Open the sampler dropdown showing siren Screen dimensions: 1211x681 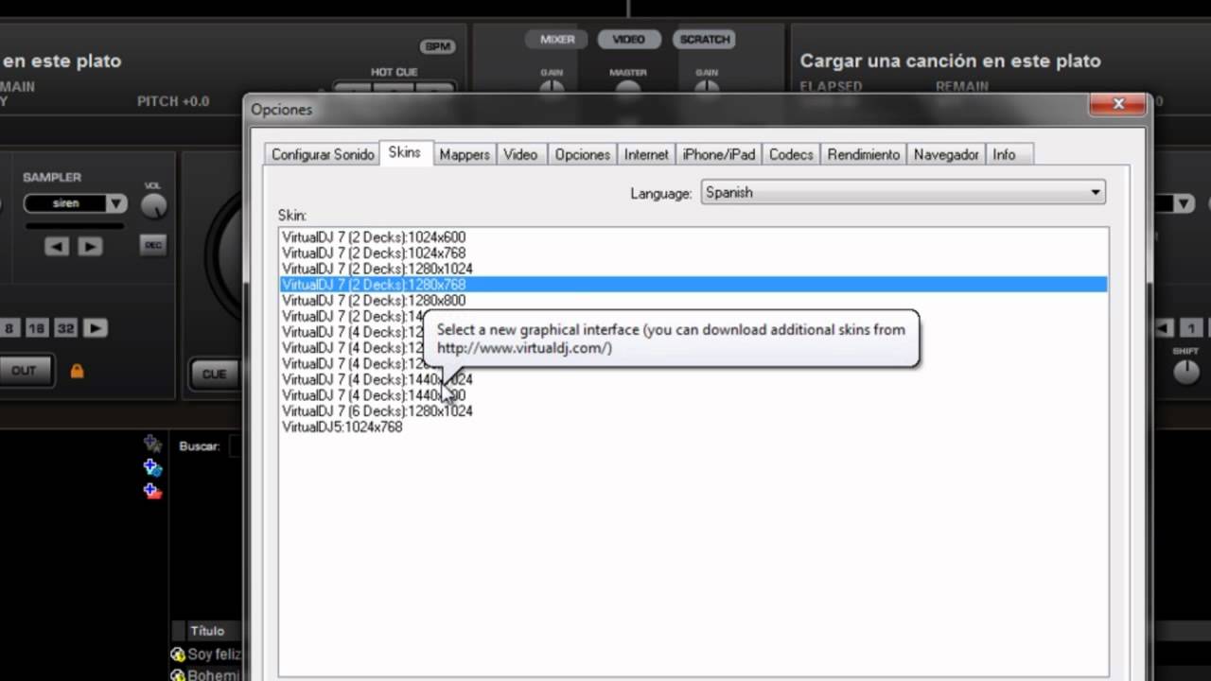[x=76, y=203]
